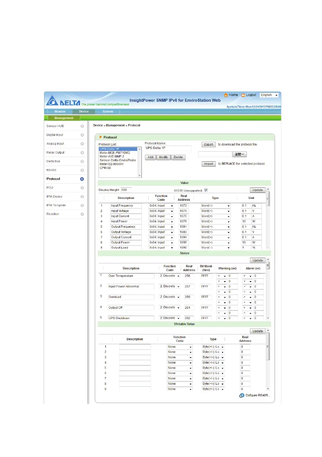This screenshot has height=457, width=322.
Task: Open Function Code dropdown for Input Frequency
Action: (x=161, y=206)
